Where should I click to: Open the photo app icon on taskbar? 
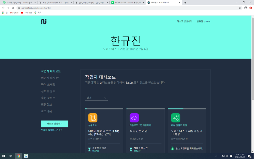pos(26,156)
